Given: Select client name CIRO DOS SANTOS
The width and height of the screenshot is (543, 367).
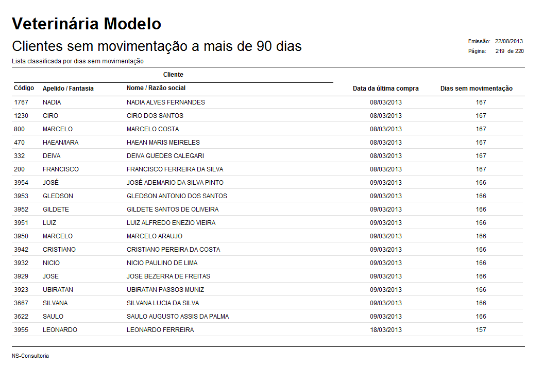Looking at the screenshot, I should 155,116.
